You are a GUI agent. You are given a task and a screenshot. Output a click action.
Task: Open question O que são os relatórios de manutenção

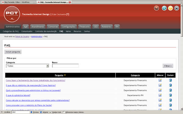31,85
